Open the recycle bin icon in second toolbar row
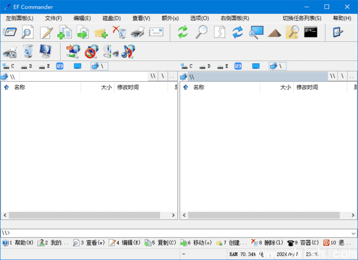Screen dimensions: 358x260 tap(29, 51)
